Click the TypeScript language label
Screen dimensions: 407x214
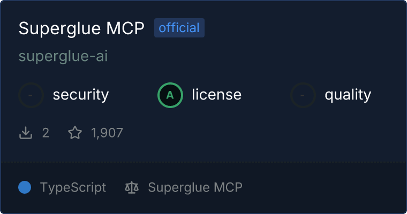73,187
